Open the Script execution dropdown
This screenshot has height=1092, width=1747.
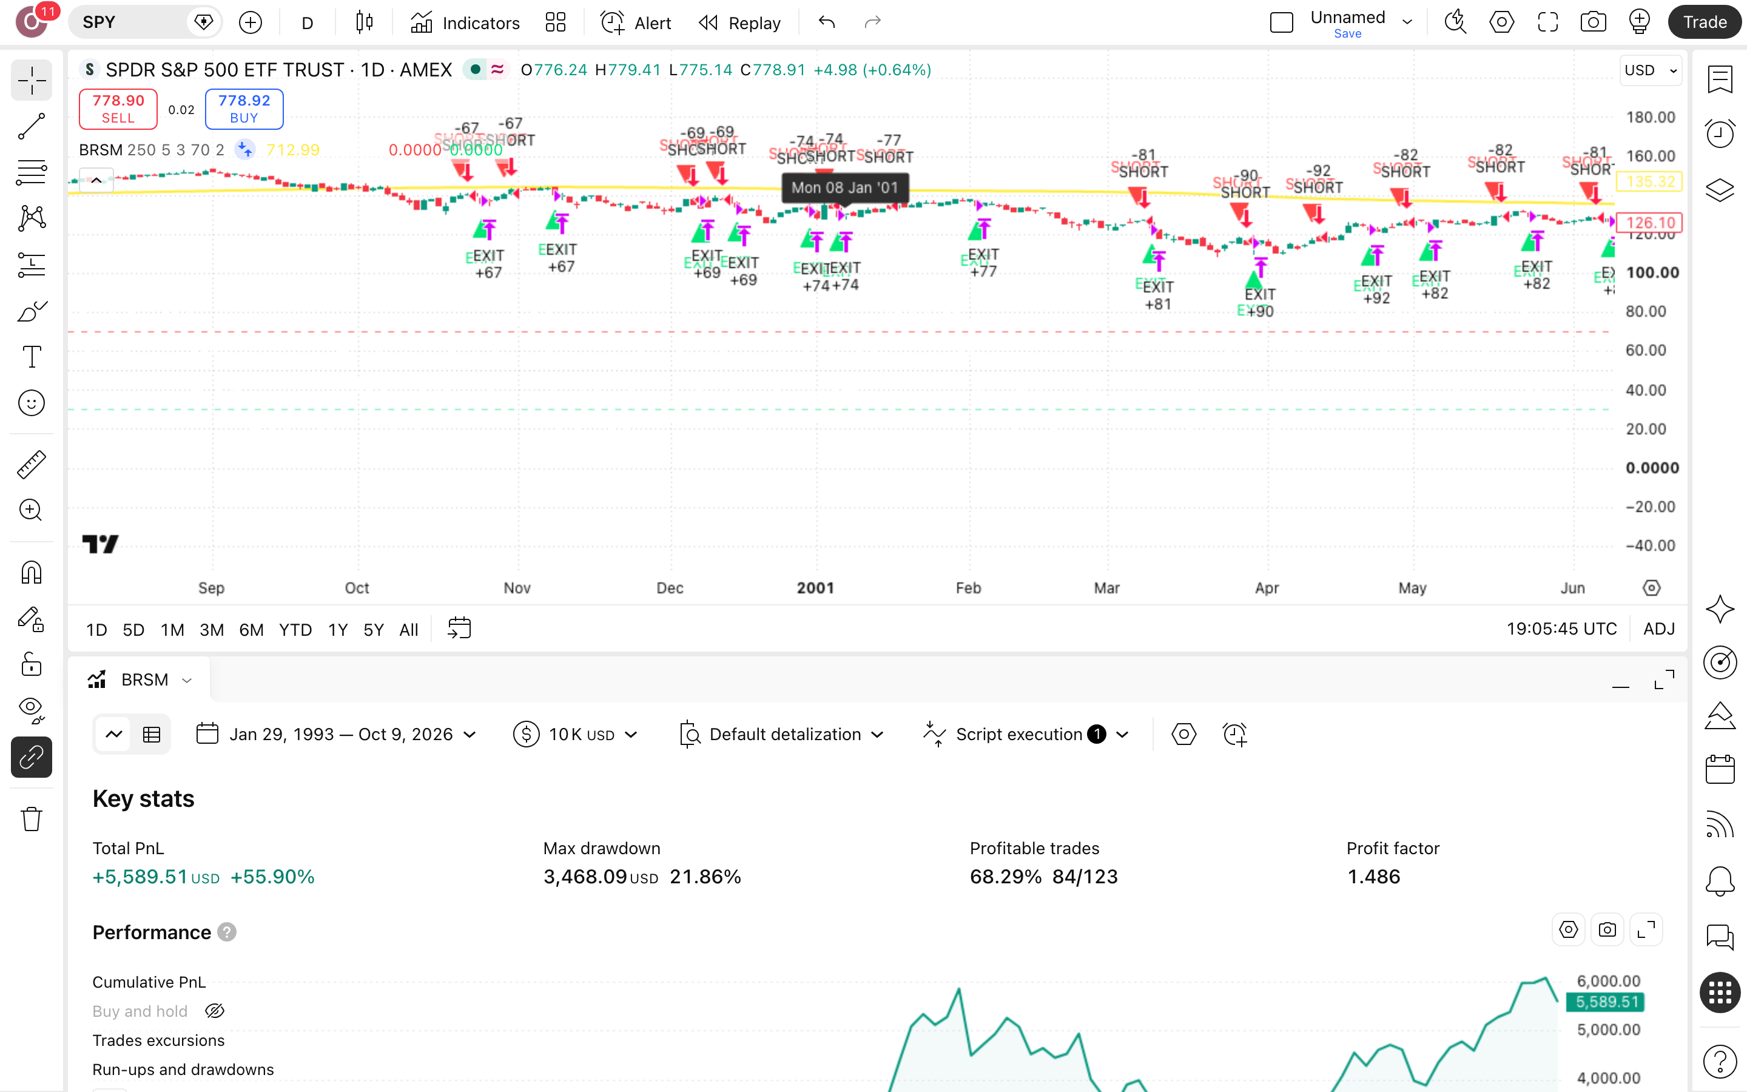pyautogui.click(x=1025, y=735)
